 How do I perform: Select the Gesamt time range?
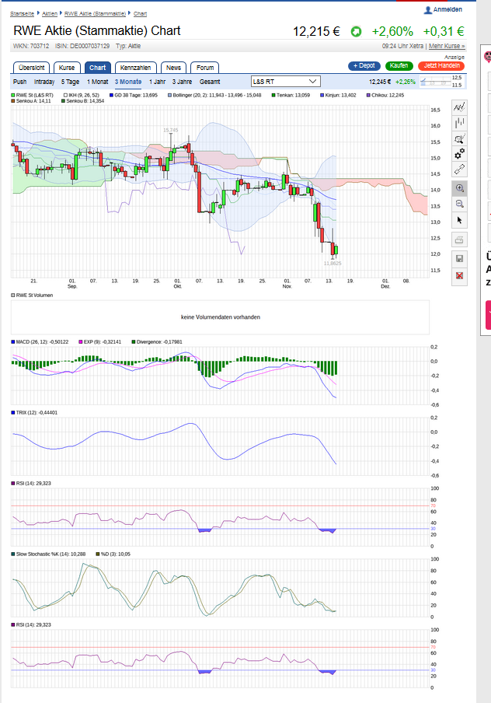[x=210, y=82]
